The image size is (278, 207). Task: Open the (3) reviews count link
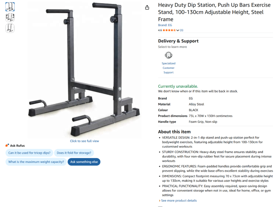click(x=182, y=30)
